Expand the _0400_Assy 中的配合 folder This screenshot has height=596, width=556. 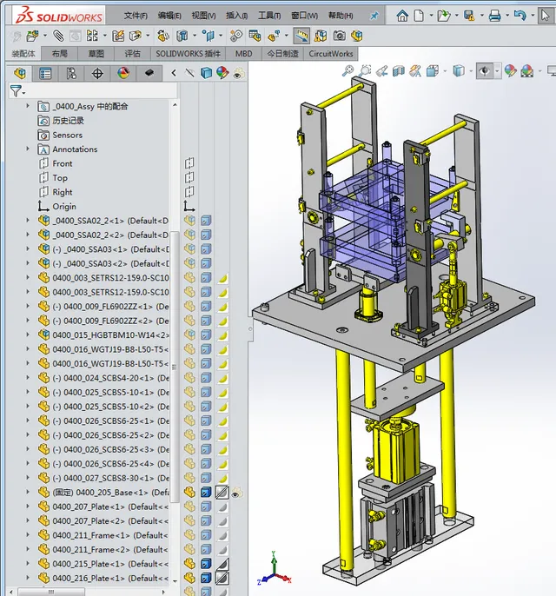tap(28, 106)
